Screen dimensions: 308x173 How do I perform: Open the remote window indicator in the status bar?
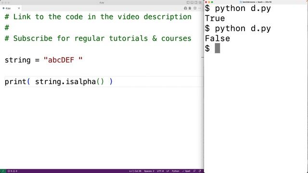click(x=3, y=171)
